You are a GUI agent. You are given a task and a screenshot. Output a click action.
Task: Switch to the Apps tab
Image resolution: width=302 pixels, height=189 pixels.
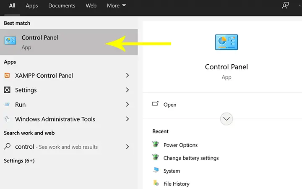(x=32, y=5)
